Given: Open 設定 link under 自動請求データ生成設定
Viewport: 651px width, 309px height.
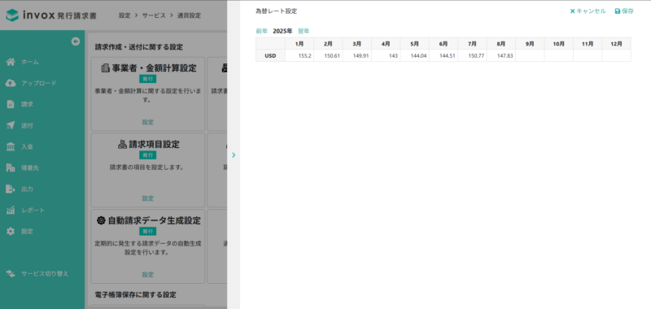Looking at the screenshot, I should pyautogui.click(x=148, y=275).
